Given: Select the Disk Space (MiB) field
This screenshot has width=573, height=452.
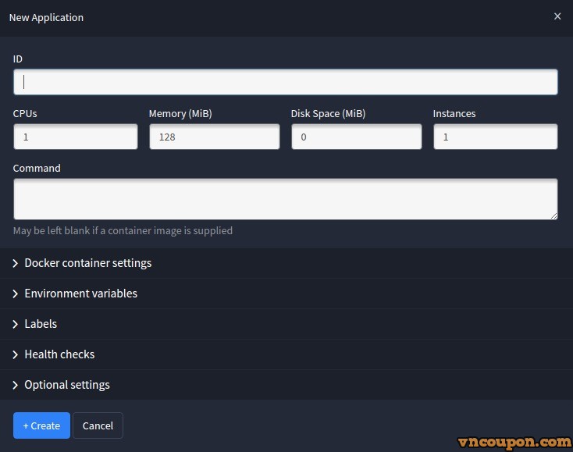Looking at the screenshot, I should coord(357,137).
